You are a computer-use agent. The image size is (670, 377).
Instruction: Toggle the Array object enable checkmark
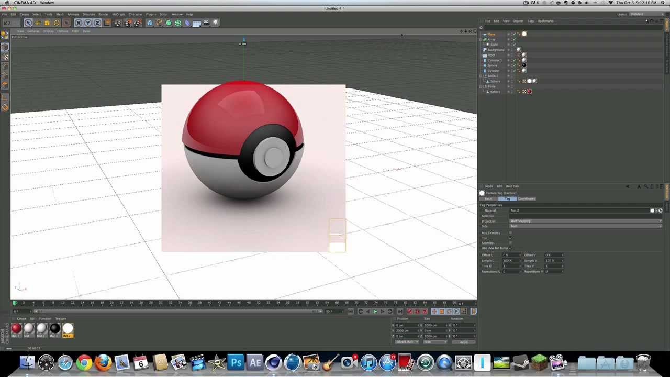(514, 39)
